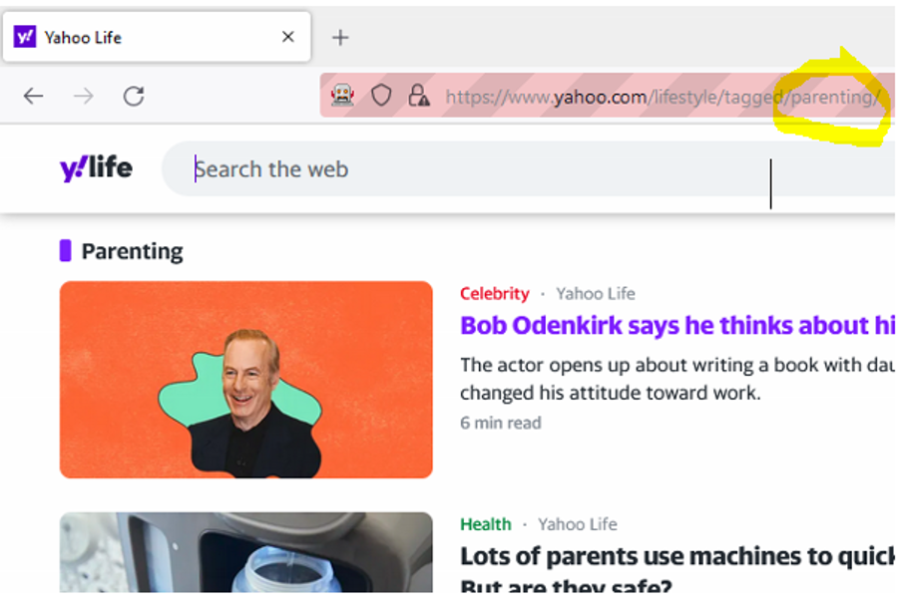Open the tracking protection shield panel
Image resolution: width=902 pixels, height=604 pixels.
coord(381,96)
